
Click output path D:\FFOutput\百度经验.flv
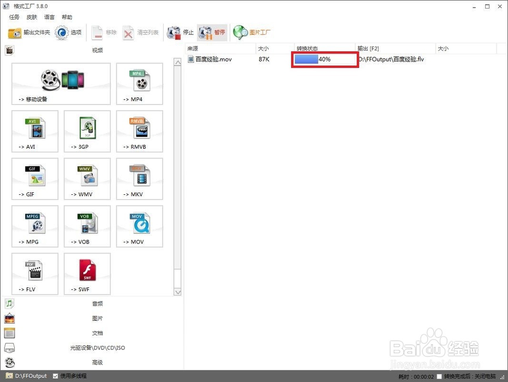[391, 59]
